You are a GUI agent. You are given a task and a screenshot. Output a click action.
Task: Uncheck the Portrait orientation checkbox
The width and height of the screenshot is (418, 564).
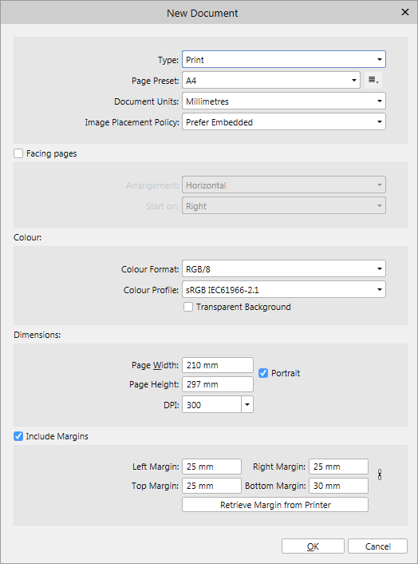click(263, 373)
